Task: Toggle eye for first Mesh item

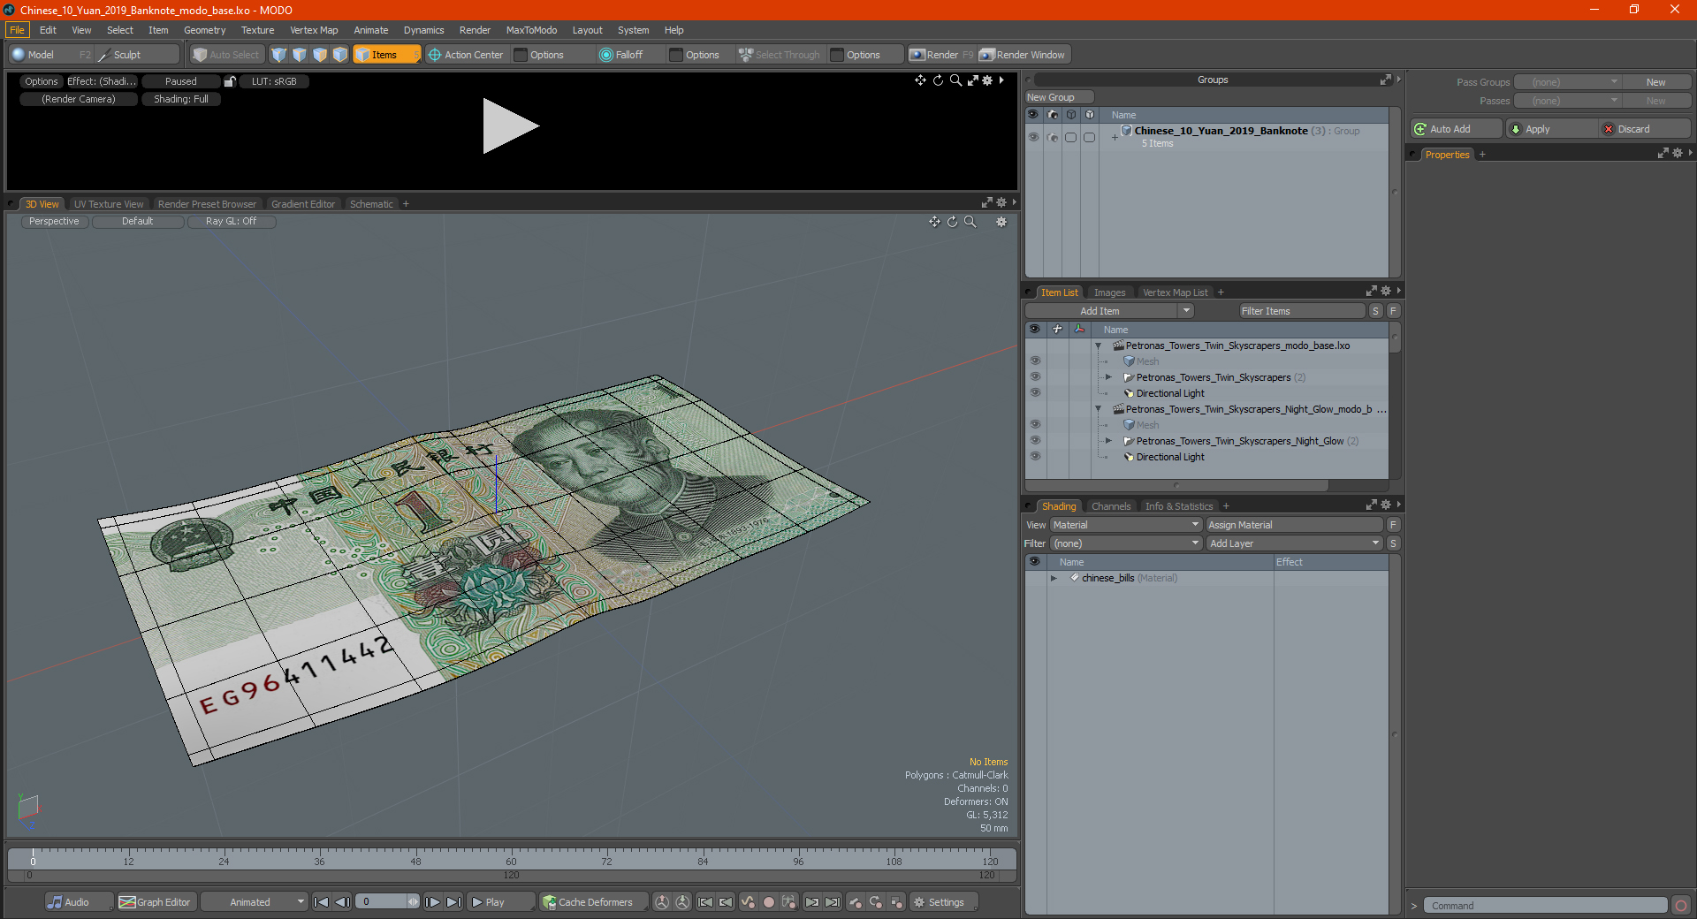Action: pyautogui.click(x=1035, y=361)
